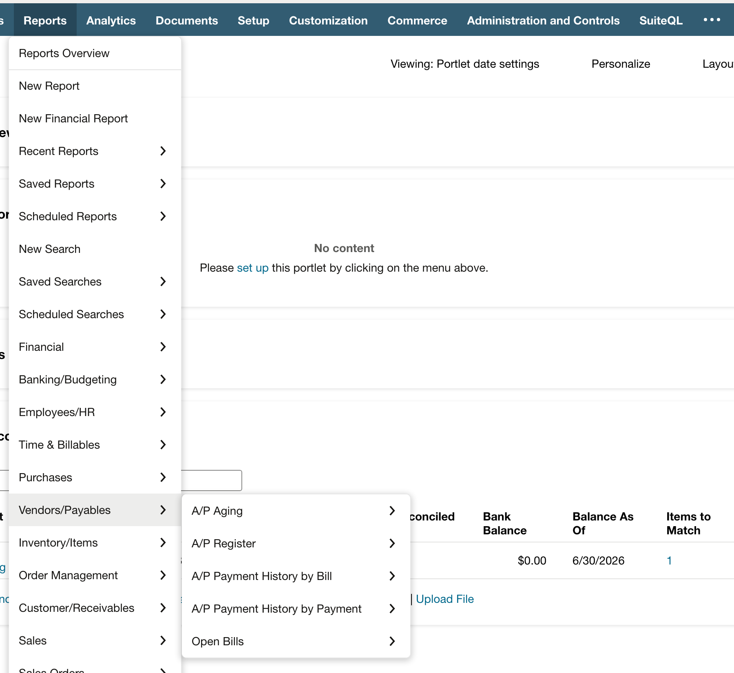Image resolution: width=734 pixels, height=673 pixels.
Task: Open the Analytics menu
Action: 111,20
